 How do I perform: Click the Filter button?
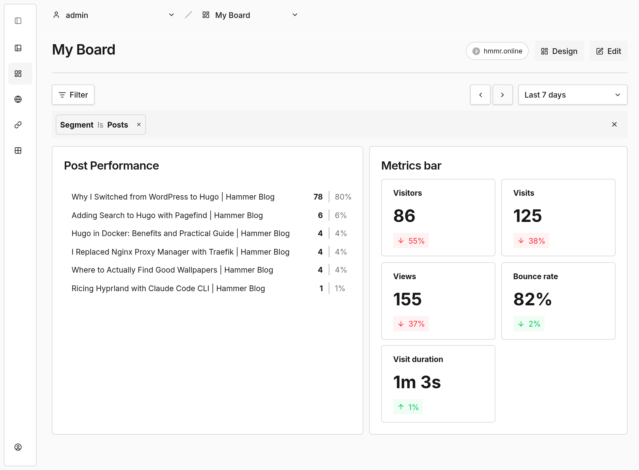click(73, 95)
